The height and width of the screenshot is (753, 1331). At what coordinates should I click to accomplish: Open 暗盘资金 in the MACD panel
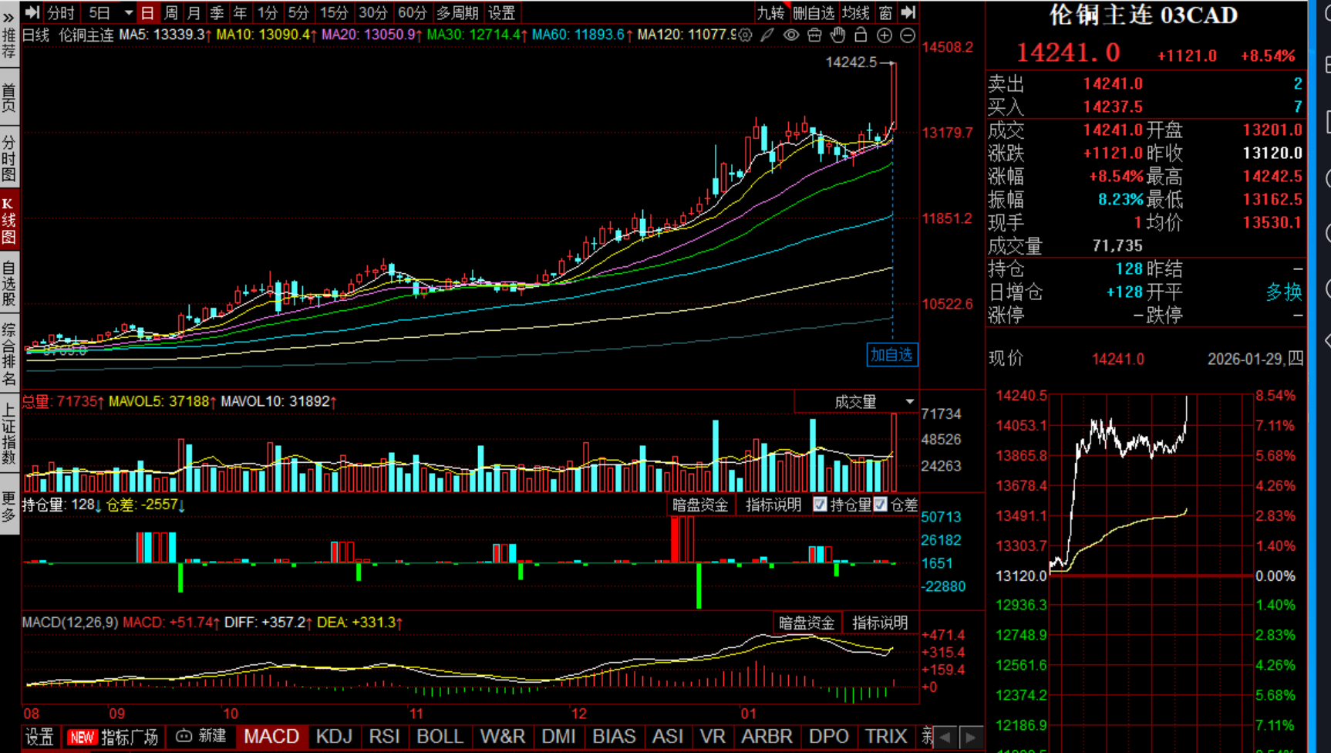(x=806, y=623)
